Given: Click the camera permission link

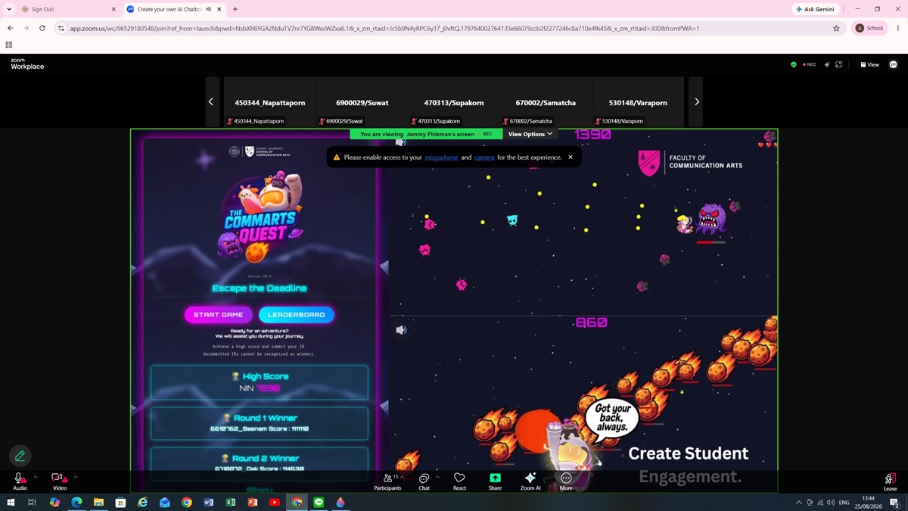Looking at the screenshot, I should click(x=484, y=157).
